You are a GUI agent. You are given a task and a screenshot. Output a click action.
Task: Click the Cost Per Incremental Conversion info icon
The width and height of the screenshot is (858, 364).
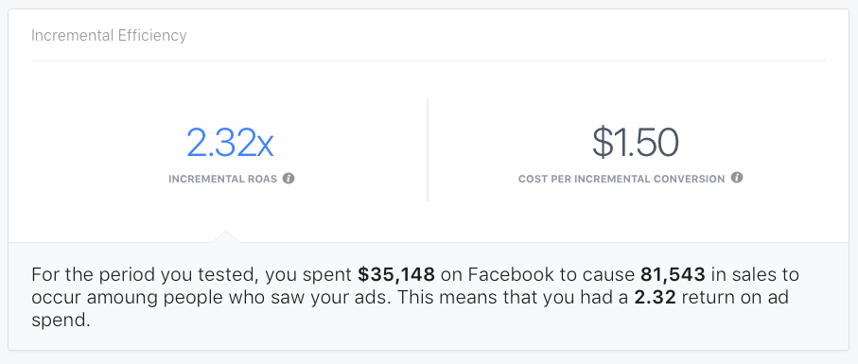[x=737, y=178]
